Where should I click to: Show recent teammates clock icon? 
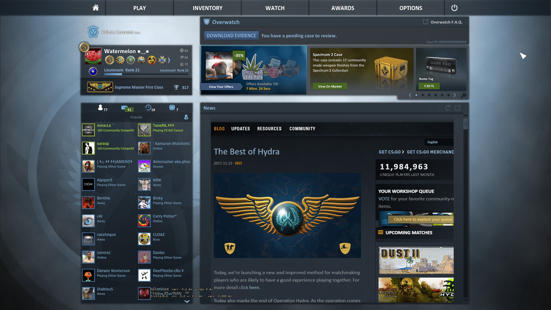point(148,108)
